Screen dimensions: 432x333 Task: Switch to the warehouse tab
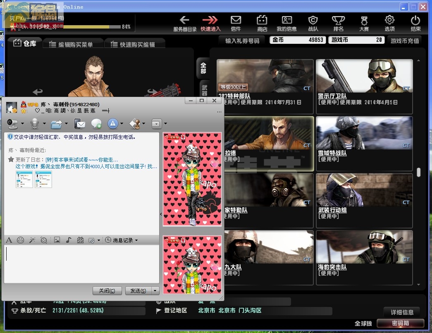(x=25, y=43)
